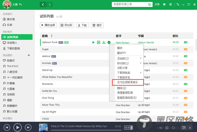
Task: Click the exclusive badge beside Uptown Funk
Action: tap(66, 43)
